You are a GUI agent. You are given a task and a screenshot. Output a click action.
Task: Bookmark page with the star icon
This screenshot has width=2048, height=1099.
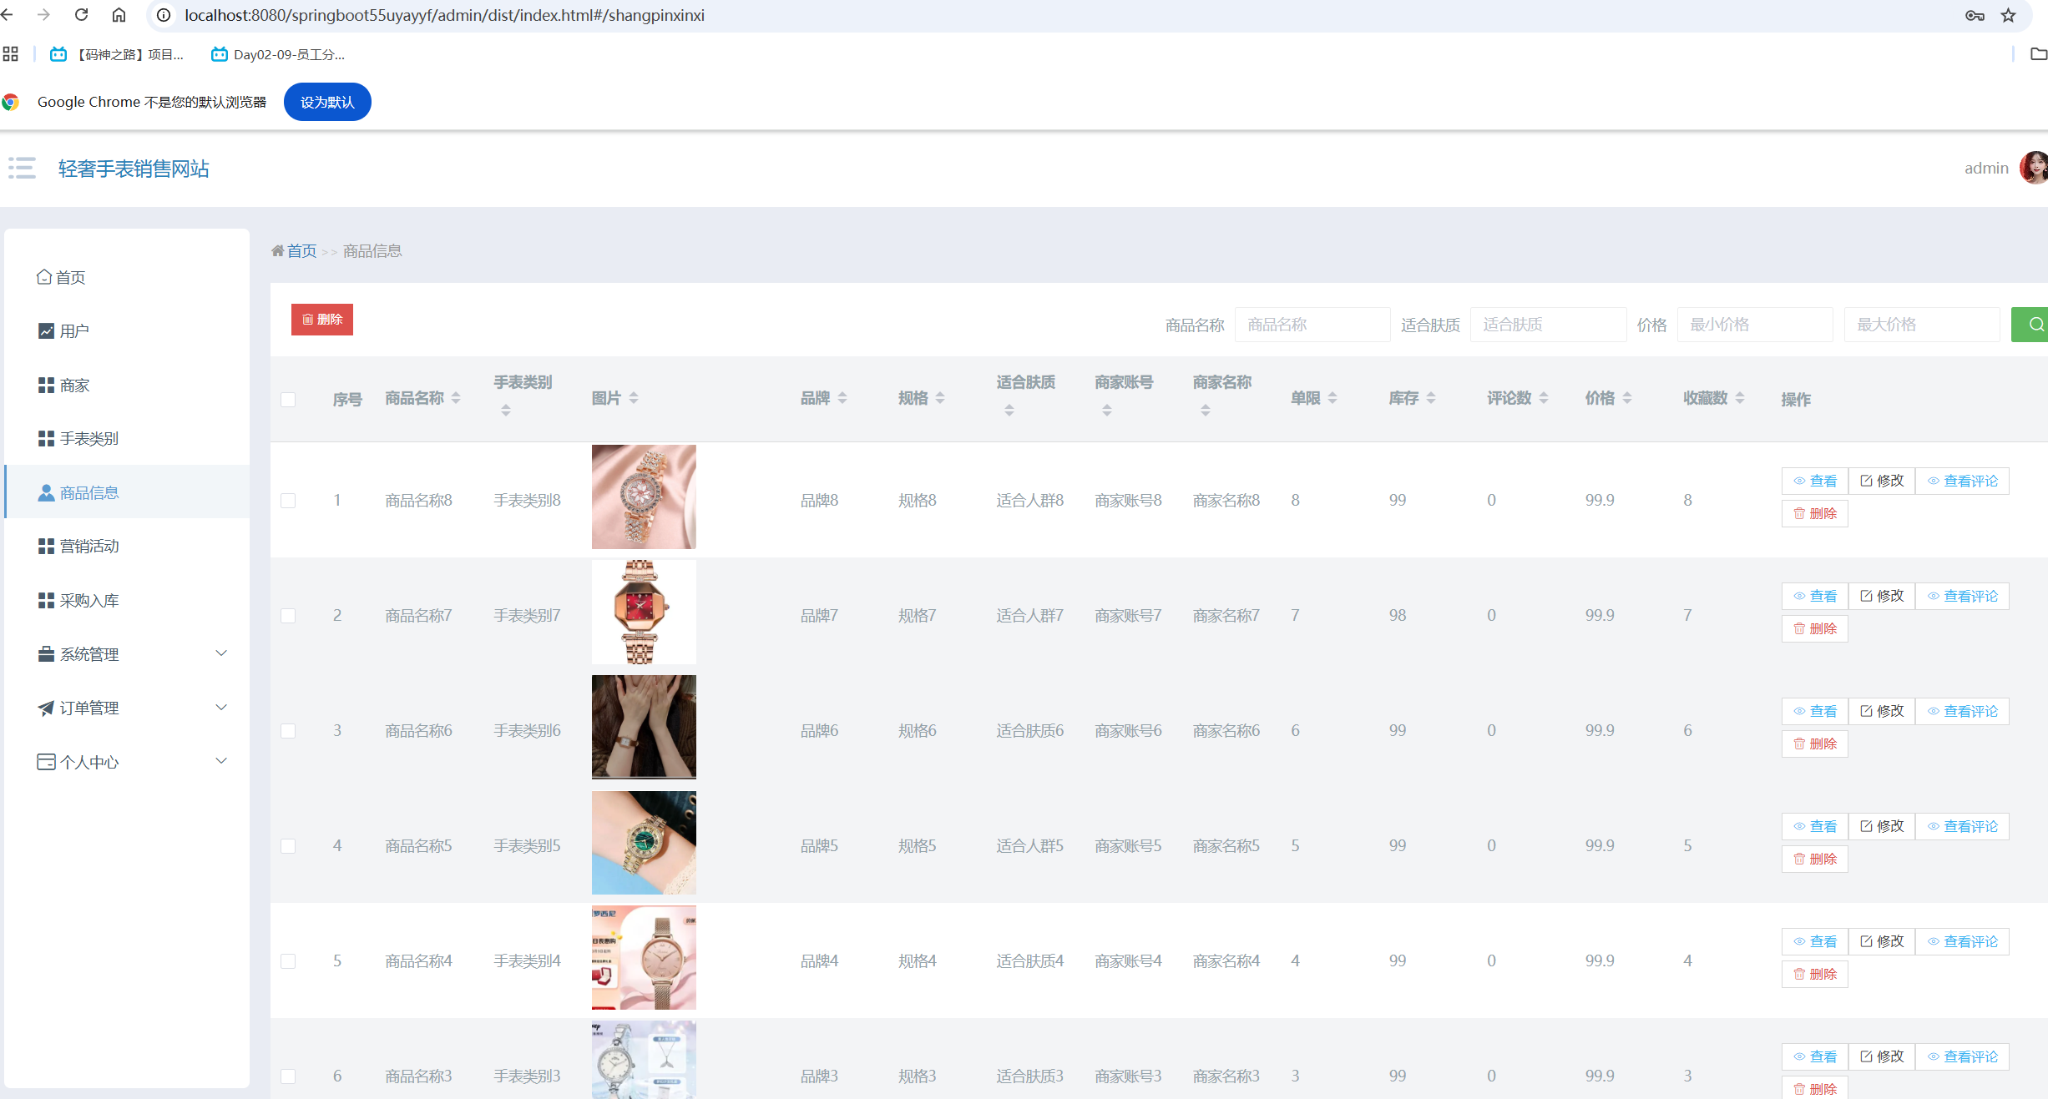click(2008, 15)
